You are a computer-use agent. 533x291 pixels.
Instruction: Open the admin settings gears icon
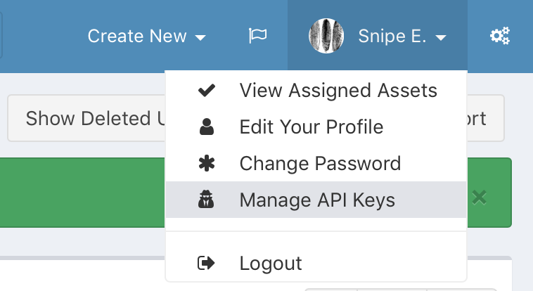(x=500, y=36)
